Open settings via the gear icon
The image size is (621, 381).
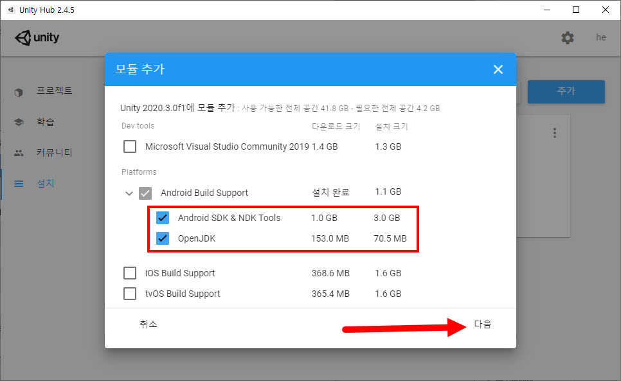click(567, 37)
